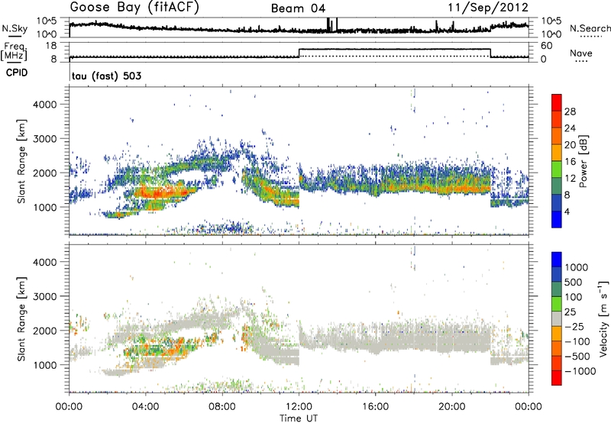Click the "-25" Velocity colorbar label
This screenshot has height=423, width=611.
574,327
